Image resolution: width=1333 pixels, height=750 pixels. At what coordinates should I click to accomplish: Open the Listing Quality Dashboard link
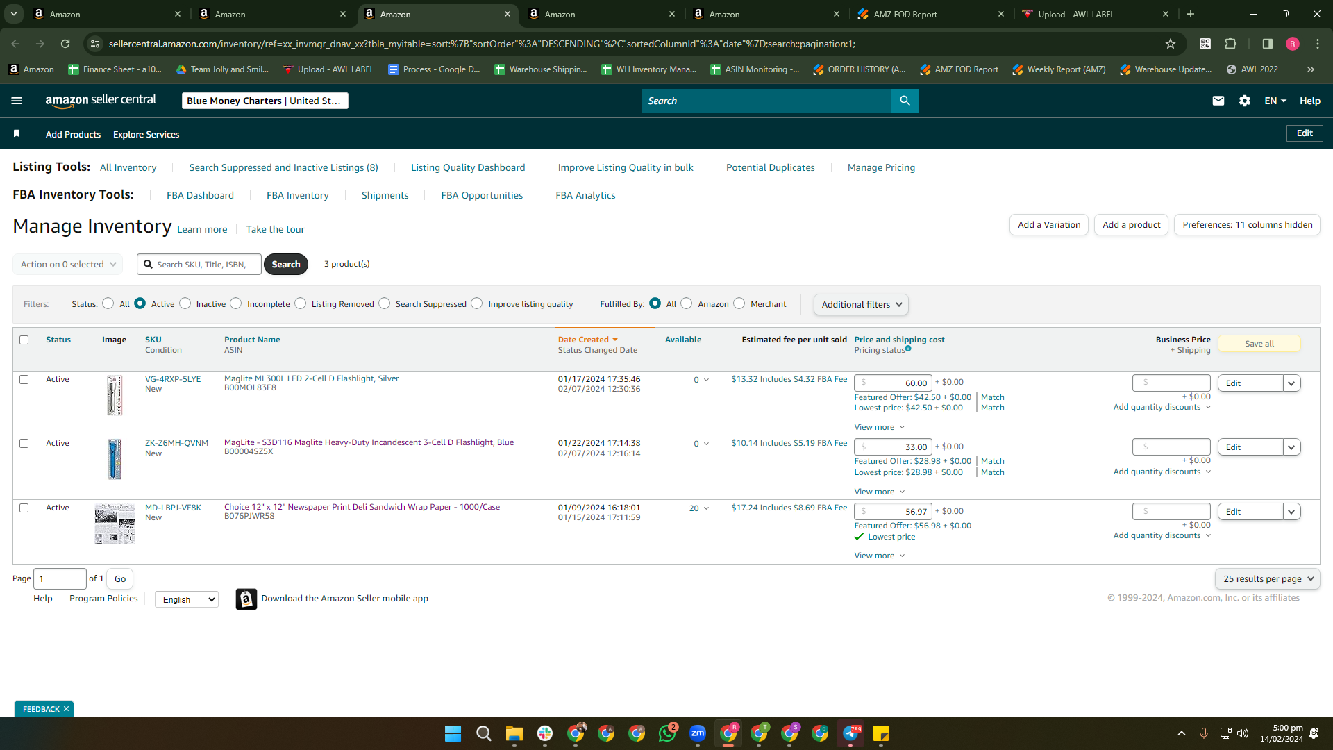(x=468, y=167)
